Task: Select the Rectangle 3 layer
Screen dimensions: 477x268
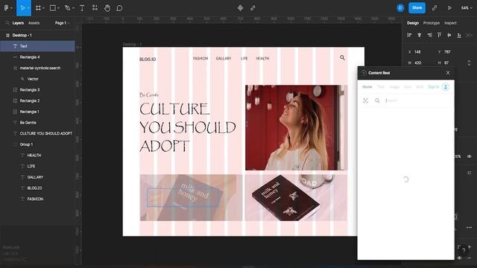Action: (37, 90)
